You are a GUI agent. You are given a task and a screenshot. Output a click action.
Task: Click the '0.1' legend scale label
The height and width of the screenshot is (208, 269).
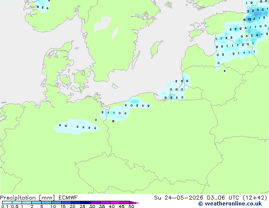[5, 206]
